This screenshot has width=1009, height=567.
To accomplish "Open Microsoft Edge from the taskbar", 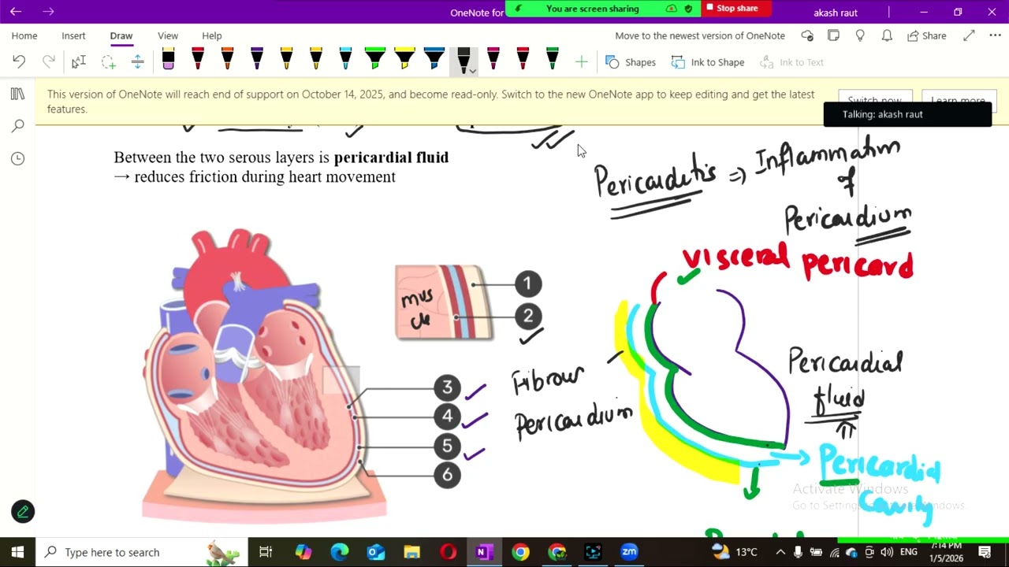I will coord(340,552).
